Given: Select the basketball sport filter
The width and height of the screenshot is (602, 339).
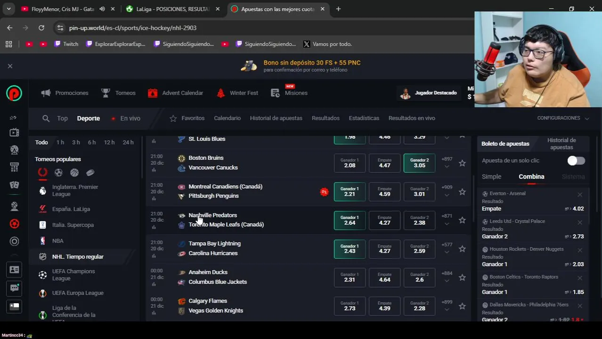Looking at the screenshot, I should coord(74,173).
